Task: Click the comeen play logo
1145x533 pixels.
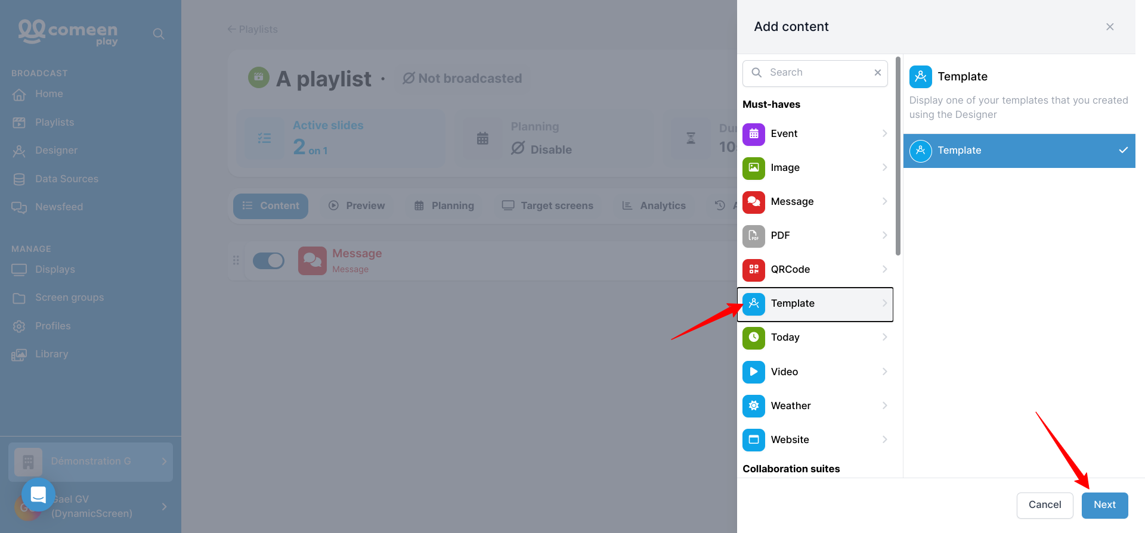Action: point(68,33)
